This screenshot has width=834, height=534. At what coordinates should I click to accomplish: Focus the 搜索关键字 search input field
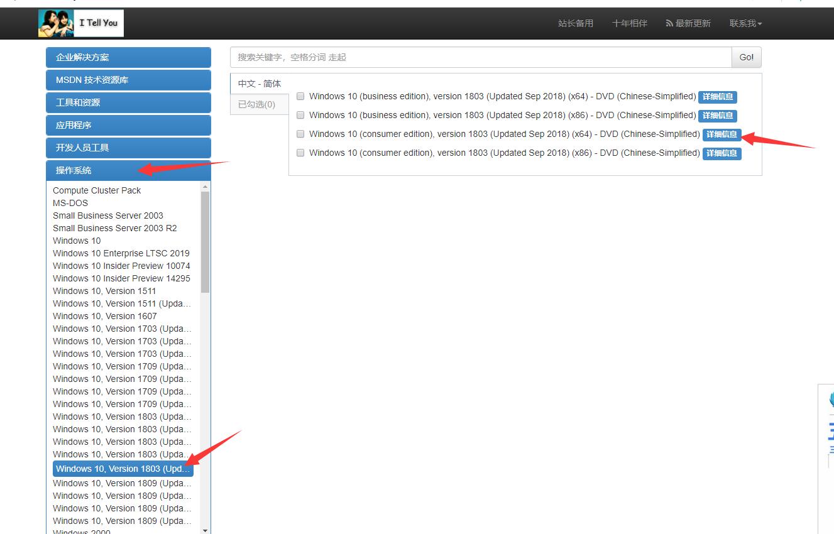tap(480, 57)
